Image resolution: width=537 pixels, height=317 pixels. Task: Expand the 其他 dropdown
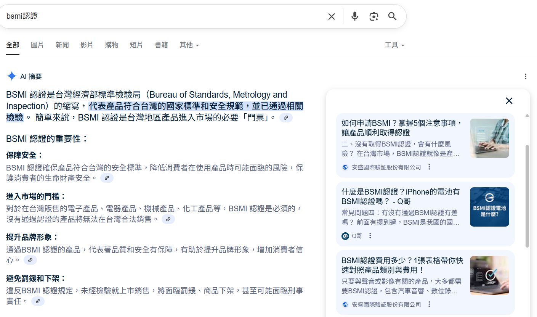coord(189,45)
